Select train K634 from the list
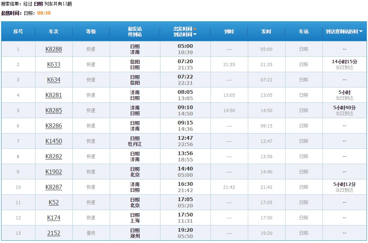Viewport: 368px width, 243px height. (53, 80)
